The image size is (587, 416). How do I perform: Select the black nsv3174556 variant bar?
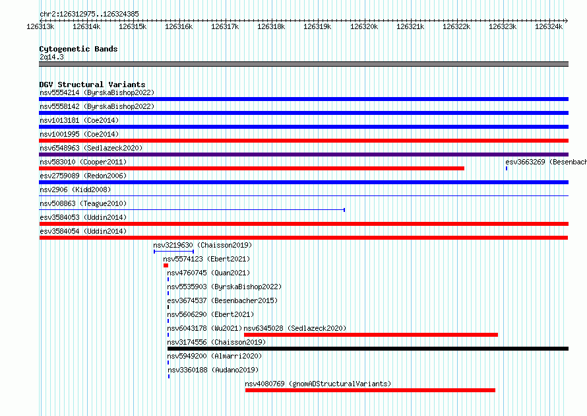pyautogui.click(x=368, y=349)
